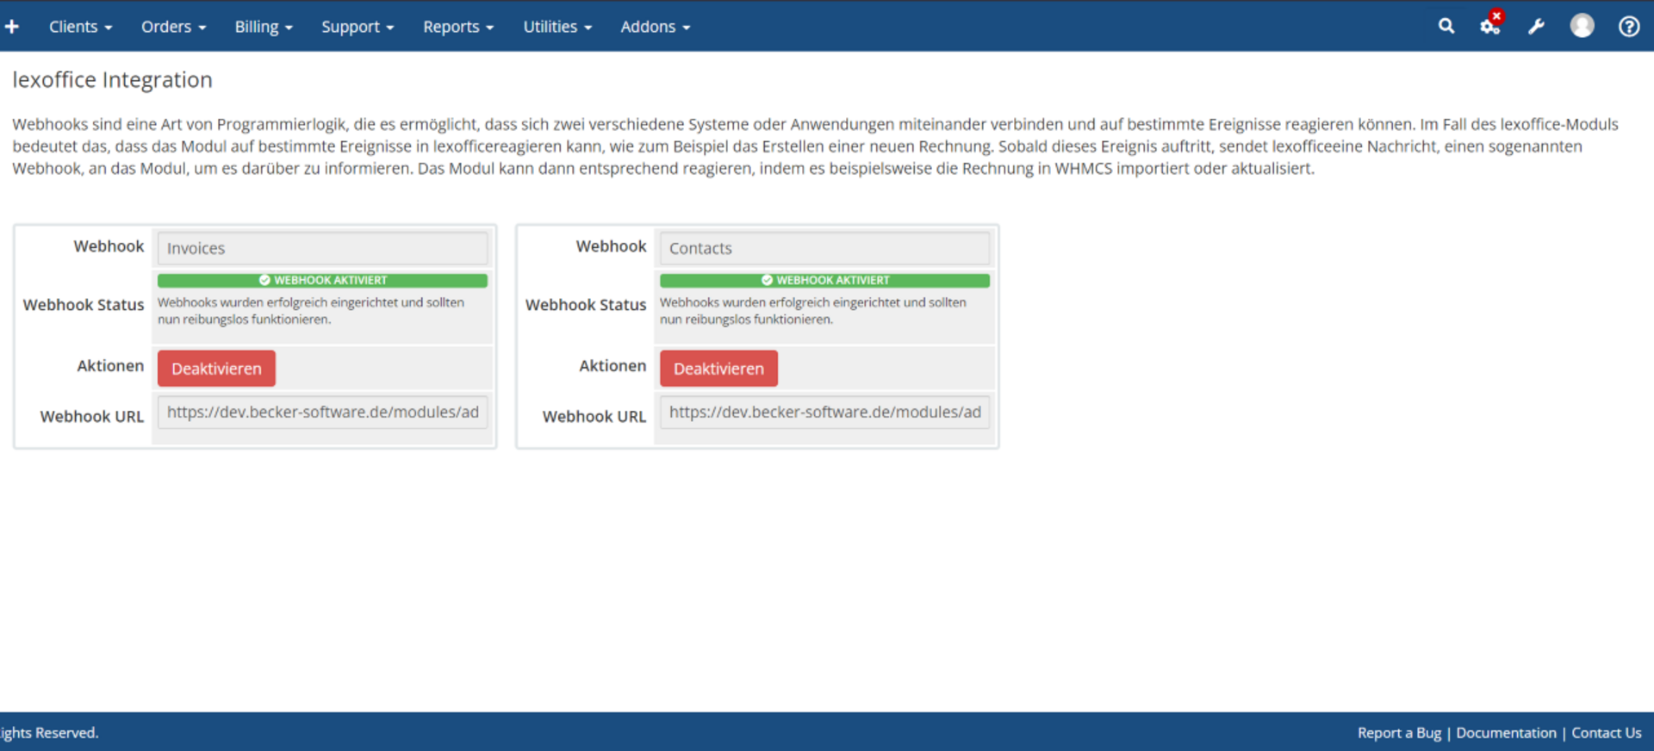The height and width of the screenshot is (751, 1654).
Task: Open the wrench setup icon
Action: pyautogui.click(x=1536, y=27)
